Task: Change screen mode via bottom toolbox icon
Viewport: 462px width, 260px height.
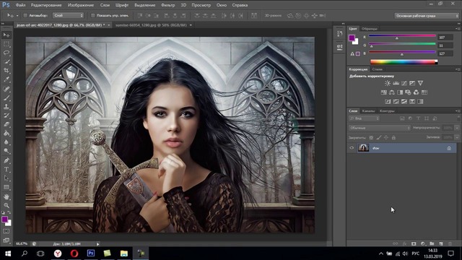Action: 6,240
